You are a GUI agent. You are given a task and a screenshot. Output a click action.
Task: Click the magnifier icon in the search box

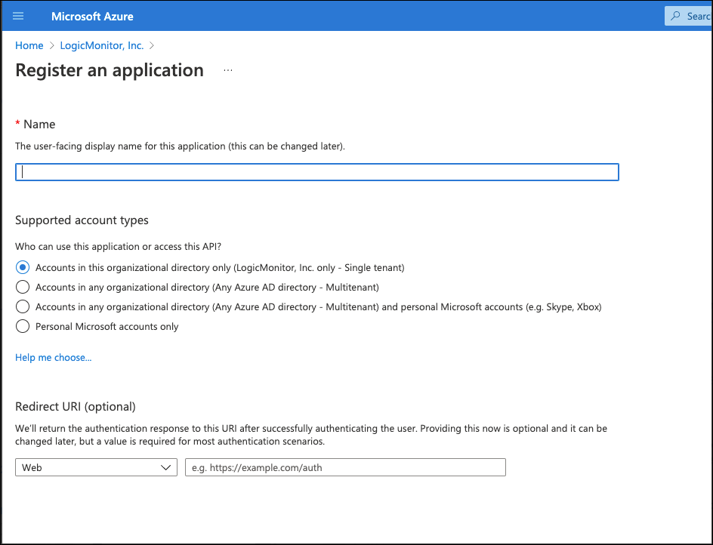point(676,16)
